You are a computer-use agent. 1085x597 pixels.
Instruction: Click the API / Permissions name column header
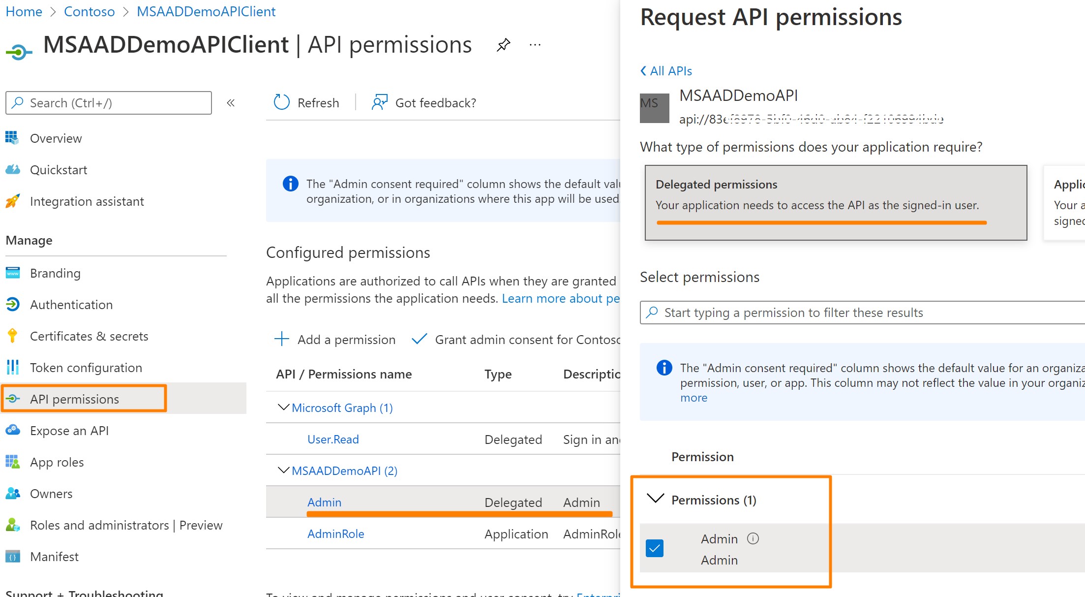344,375
